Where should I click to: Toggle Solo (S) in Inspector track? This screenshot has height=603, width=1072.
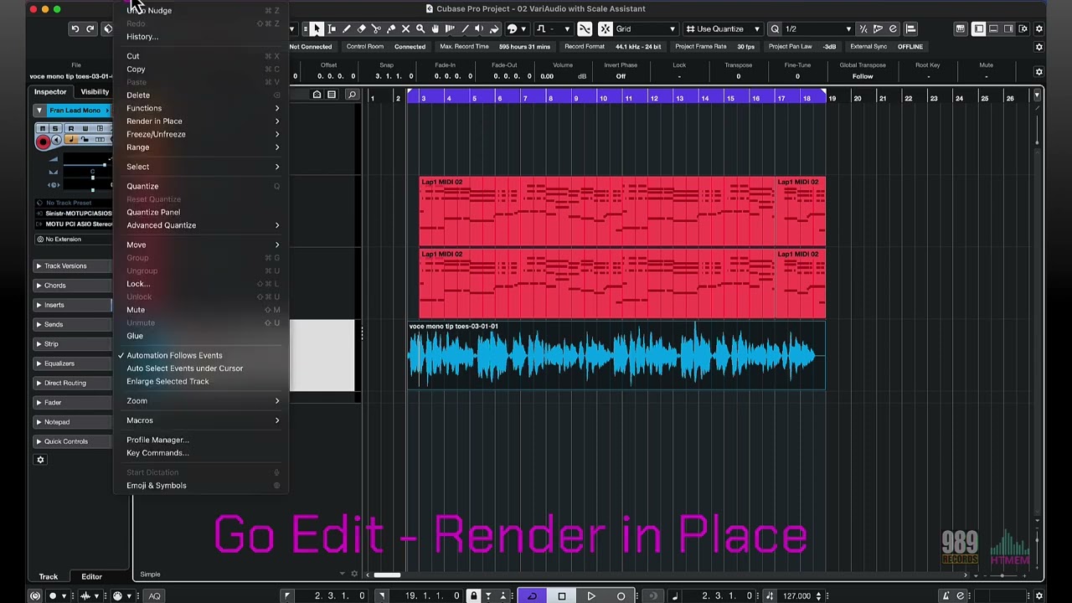[55, 128]
